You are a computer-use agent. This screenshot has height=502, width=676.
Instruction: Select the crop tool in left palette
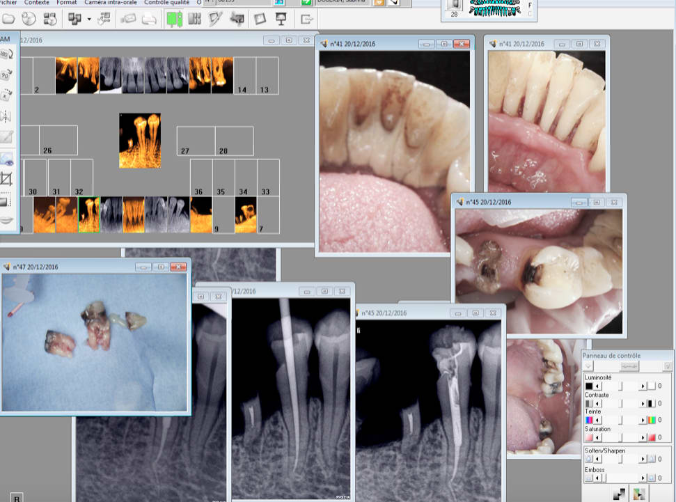coord(6,178)
